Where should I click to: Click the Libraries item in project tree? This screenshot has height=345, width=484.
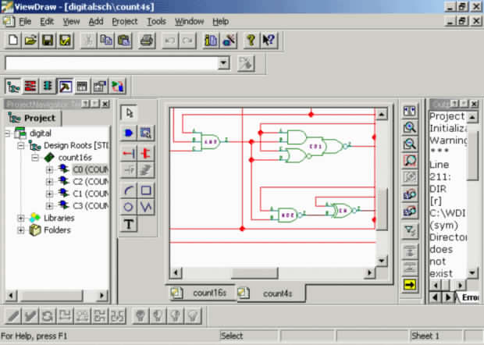pos(59,219)
